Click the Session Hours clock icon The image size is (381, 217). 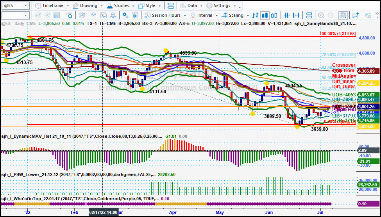click(x=147, y=16)
